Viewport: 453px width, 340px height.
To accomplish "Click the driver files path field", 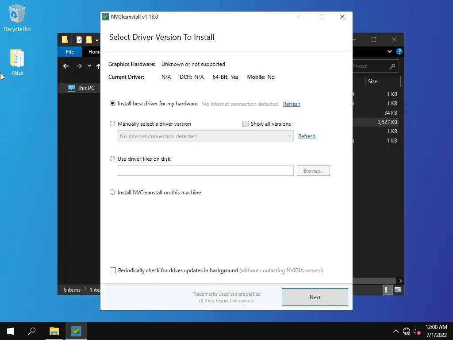I will pos(205,170).
